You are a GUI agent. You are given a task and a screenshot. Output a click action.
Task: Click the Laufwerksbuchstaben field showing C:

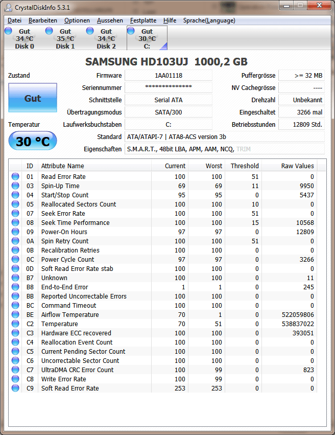pyautogui.click(x=169, y=125)
